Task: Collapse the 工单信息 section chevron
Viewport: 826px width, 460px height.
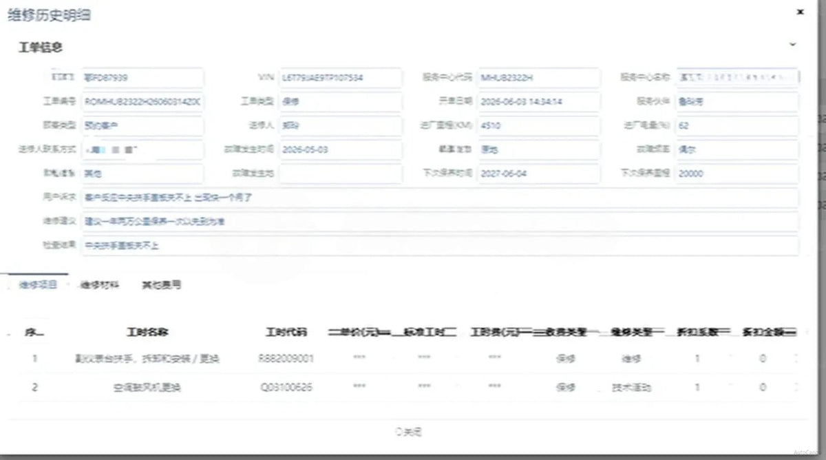Action: [792, 44]
